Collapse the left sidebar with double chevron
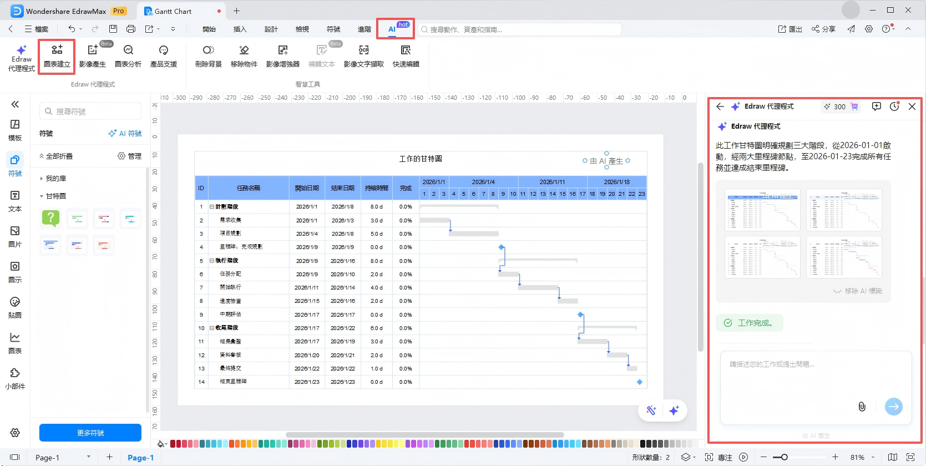This screenshot has height=466, width=926. (15, 104)
